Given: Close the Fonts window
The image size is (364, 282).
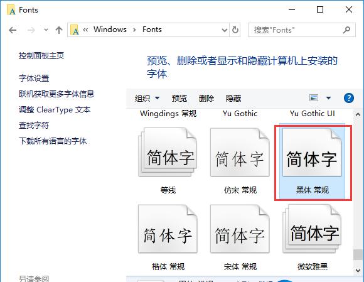Looking at the screenshot, I should 349,9.
